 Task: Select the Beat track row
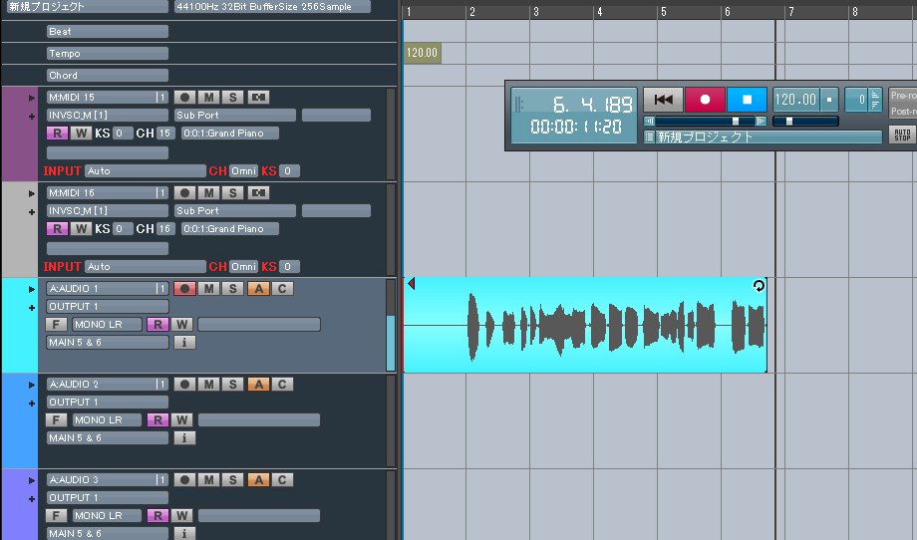[x=108, y=32]
